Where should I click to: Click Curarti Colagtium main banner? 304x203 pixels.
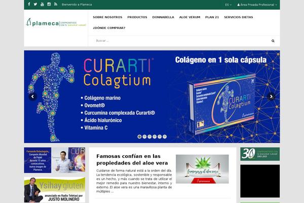click(152, 96)
